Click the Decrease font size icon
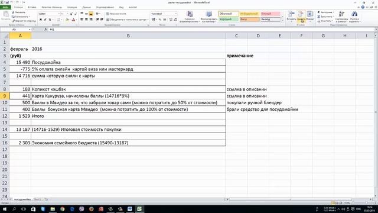Image resolution: width=378 pixels, height=213 pixels. [x=76, y=14]
